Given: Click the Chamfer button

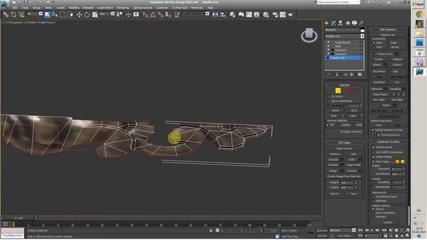Looking at the screenshot, I should tap(333, 165).
